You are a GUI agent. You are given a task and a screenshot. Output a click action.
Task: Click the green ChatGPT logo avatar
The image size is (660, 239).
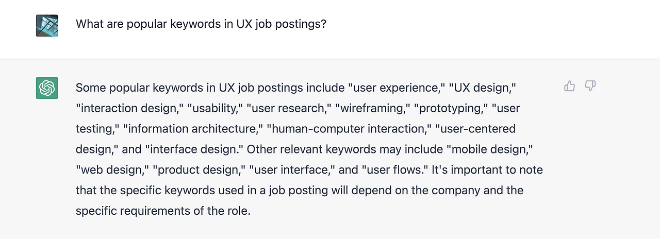47,88
